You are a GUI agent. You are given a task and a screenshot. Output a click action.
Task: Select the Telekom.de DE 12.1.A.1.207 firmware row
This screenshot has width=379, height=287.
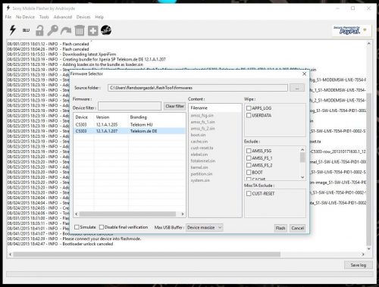(x=130, y=131)
